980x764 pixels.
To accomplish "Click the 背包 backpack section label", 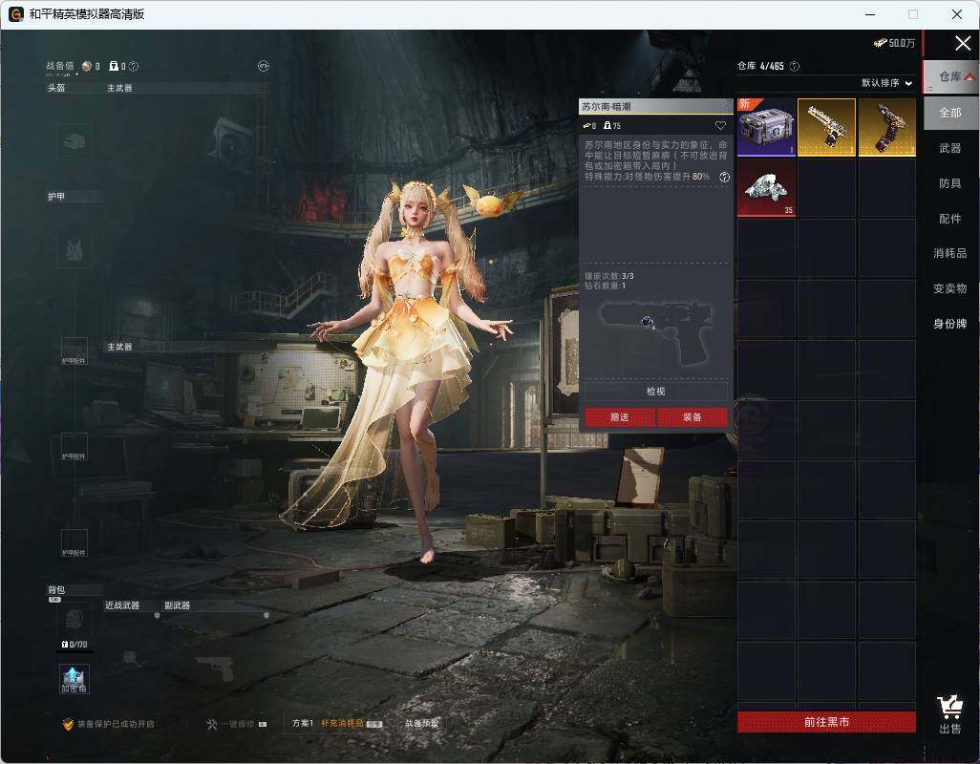I will tap(56, 590).
